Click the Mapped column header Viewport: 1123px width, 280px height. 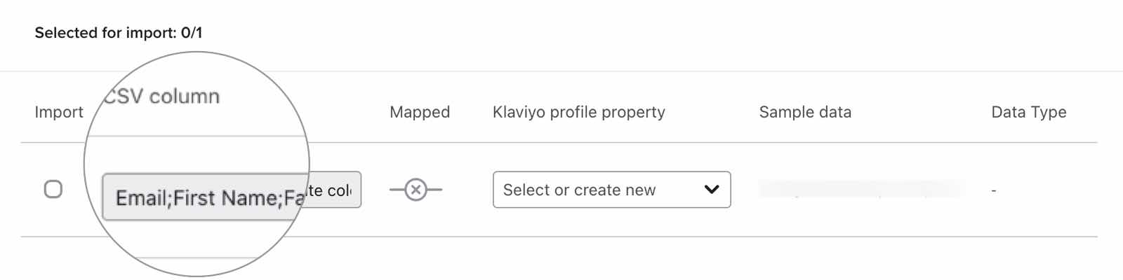click(x=420, y=112)
